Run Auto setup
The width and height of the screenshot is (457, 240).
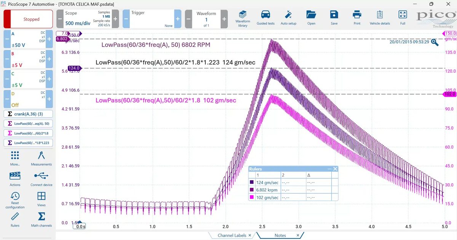tap(288, 18)
